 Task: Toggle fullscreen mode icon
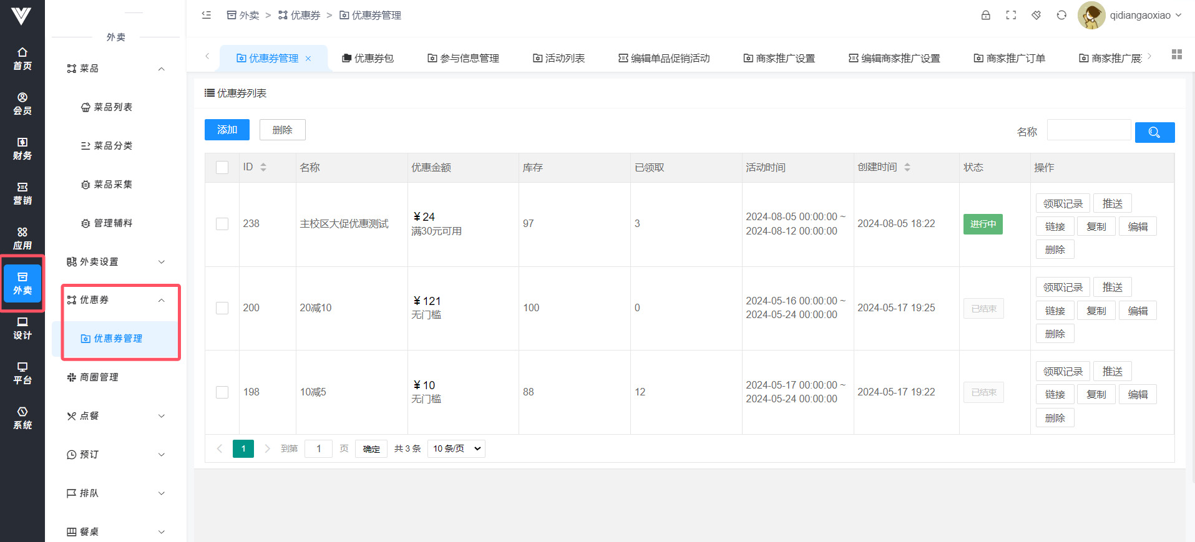point(1011,15)
